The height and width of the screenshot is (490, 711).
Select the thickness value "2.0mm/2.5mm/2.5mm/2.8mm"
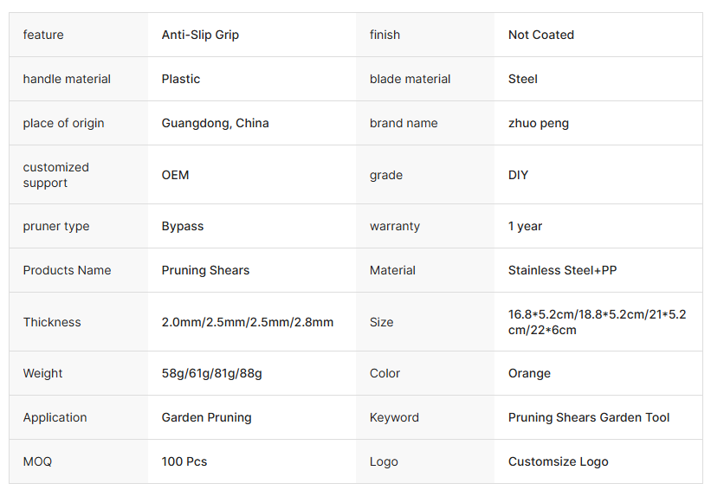247,322
